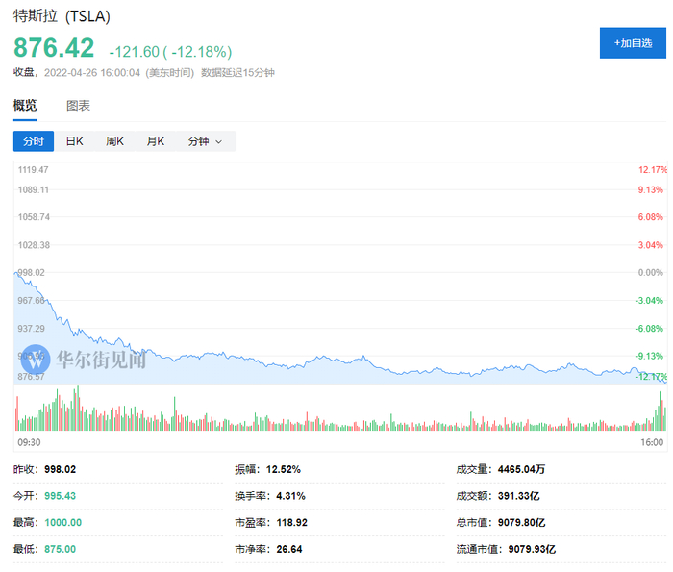The width and height of the screenshot is (673, 572).
Task: Click the 3.04% red percentage label
Action: (x=650, y=245)
